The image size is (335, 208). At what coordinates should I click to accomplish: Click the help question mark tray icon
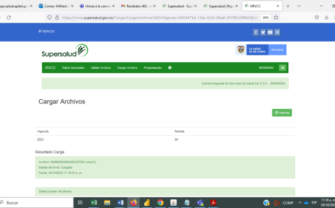tap(266, 203)
